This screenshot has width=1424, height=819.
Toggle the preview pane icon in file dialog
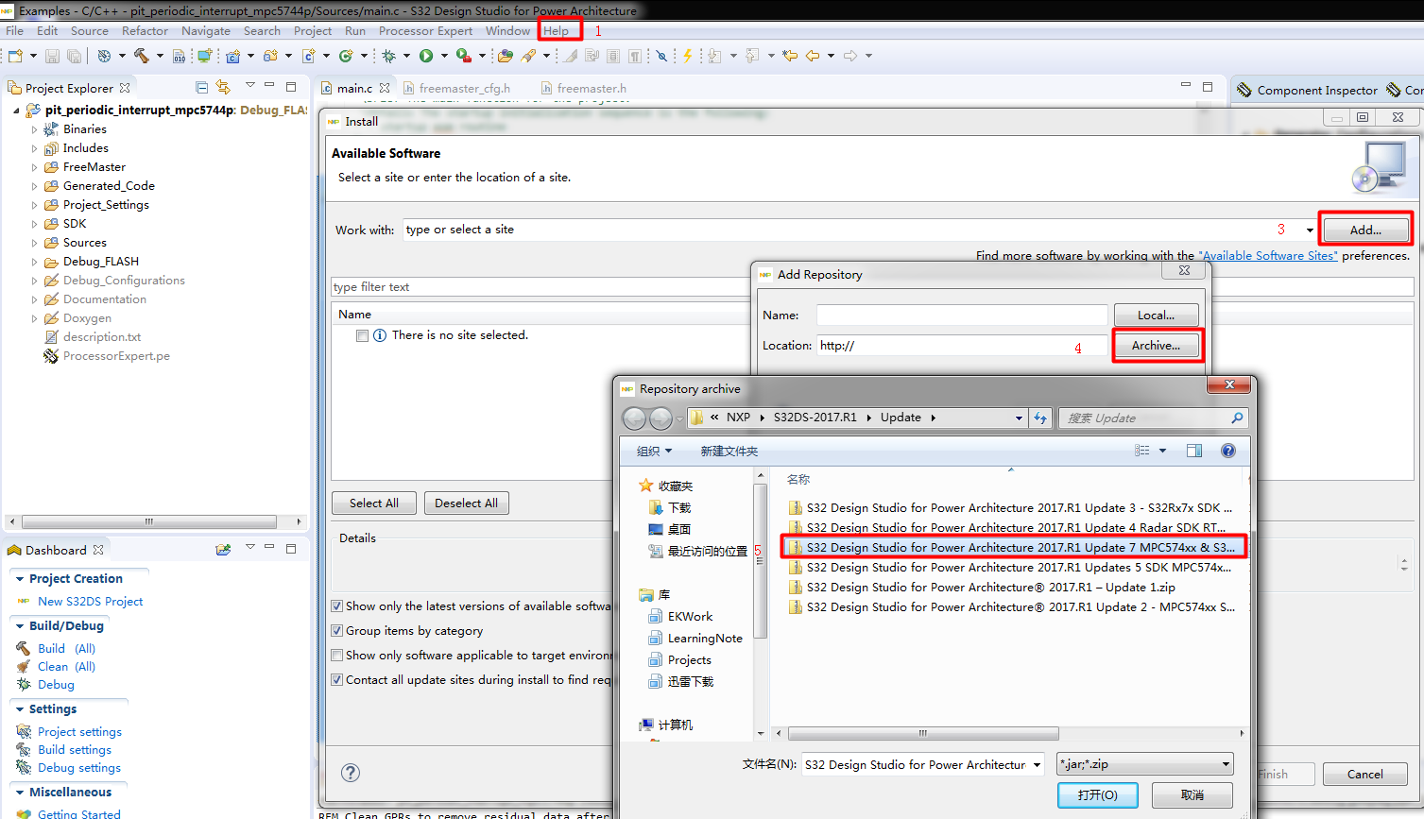pyautogui.click(x=1194, y=451)
